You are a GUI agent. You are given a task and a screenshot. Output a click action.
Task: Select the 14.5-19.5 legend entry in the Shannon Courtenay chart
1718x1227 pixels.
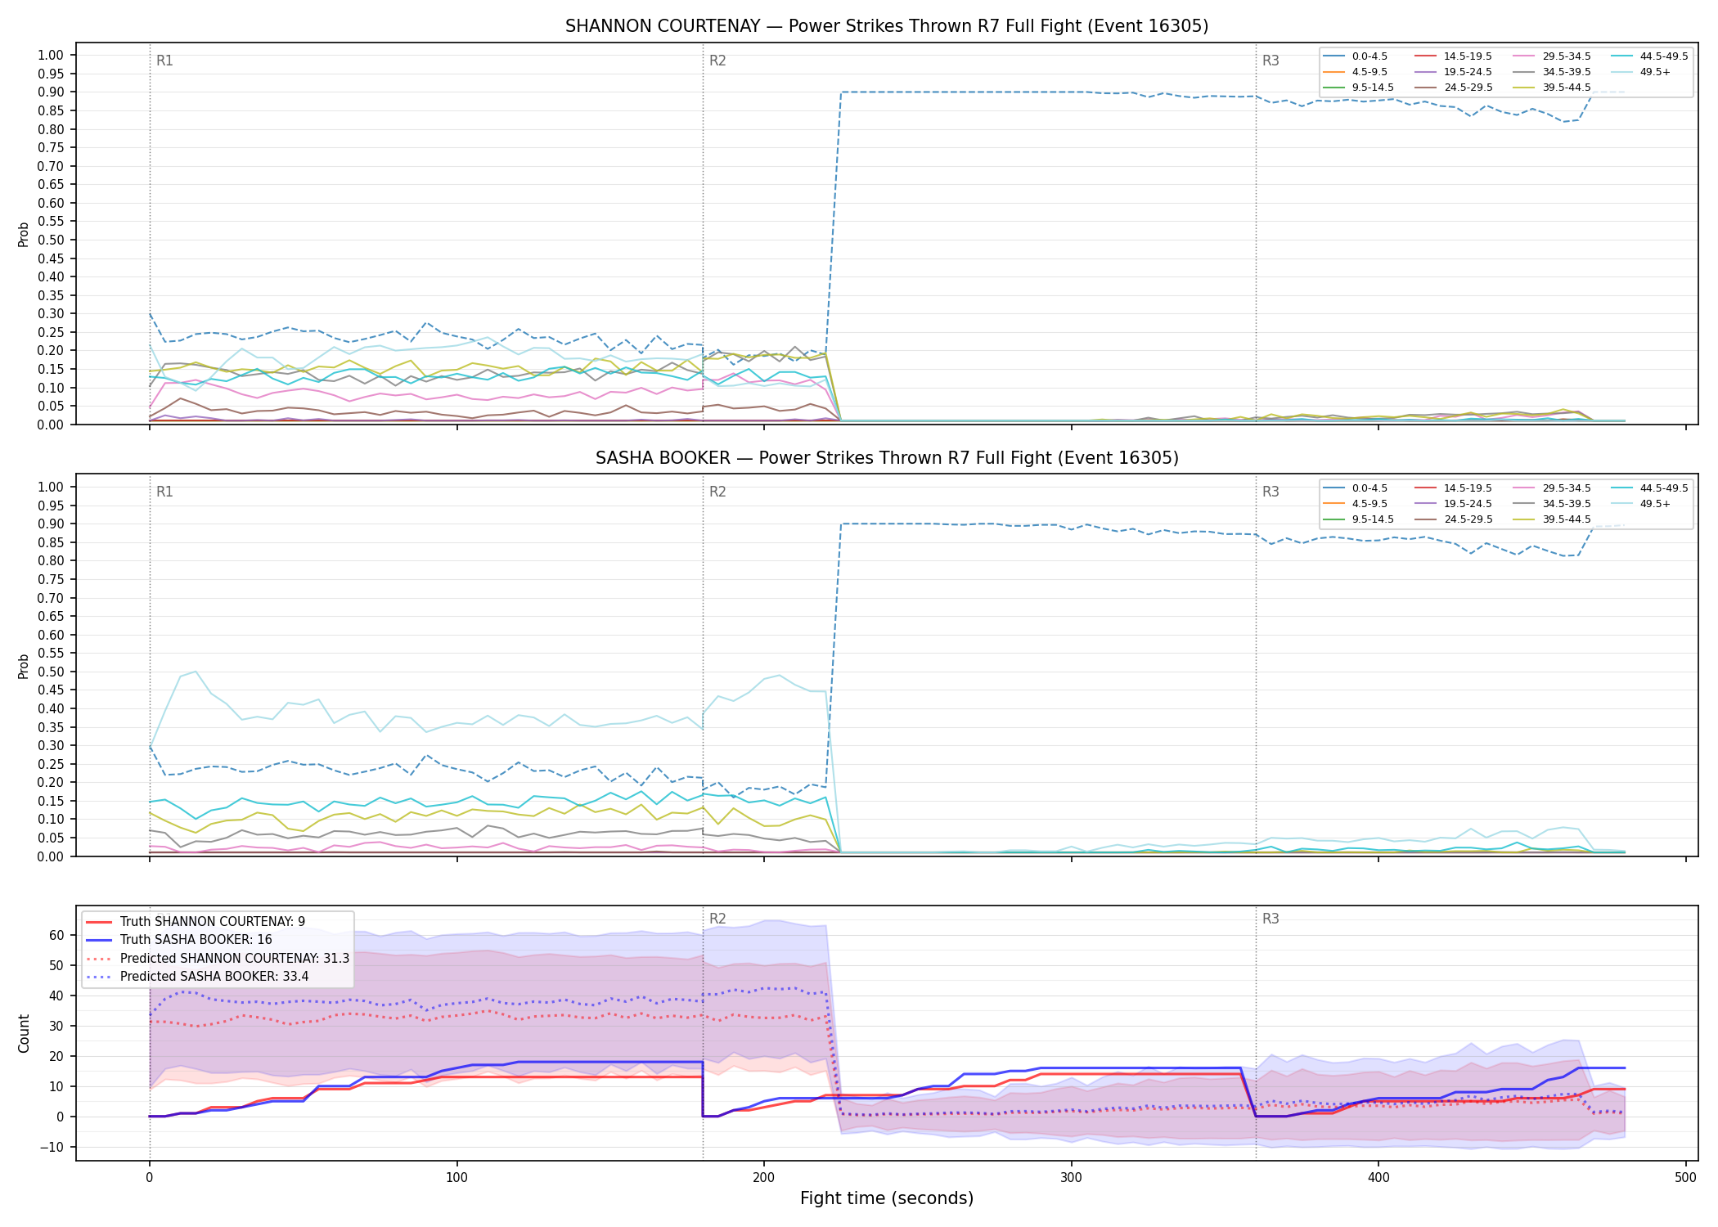[x=1454, y=56]
